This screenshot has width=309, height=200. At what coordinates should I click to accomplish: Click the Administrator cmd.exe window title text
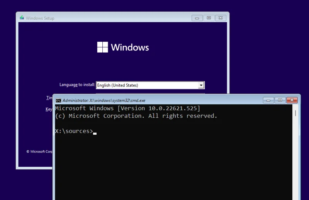[x=104, y=100]
